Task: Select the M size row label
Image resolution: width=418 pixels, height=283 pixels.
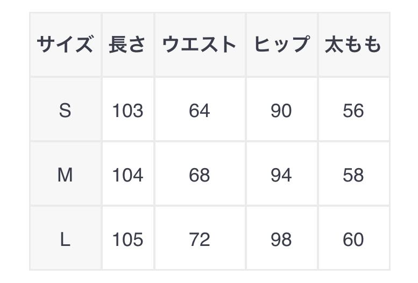Action: (65, 175)
